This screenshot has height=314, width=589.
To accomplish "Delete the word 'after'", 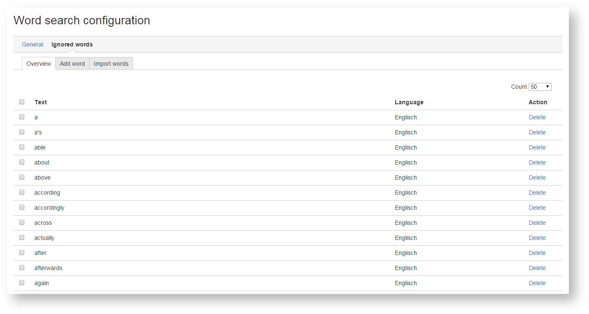I will click(537, 253).
